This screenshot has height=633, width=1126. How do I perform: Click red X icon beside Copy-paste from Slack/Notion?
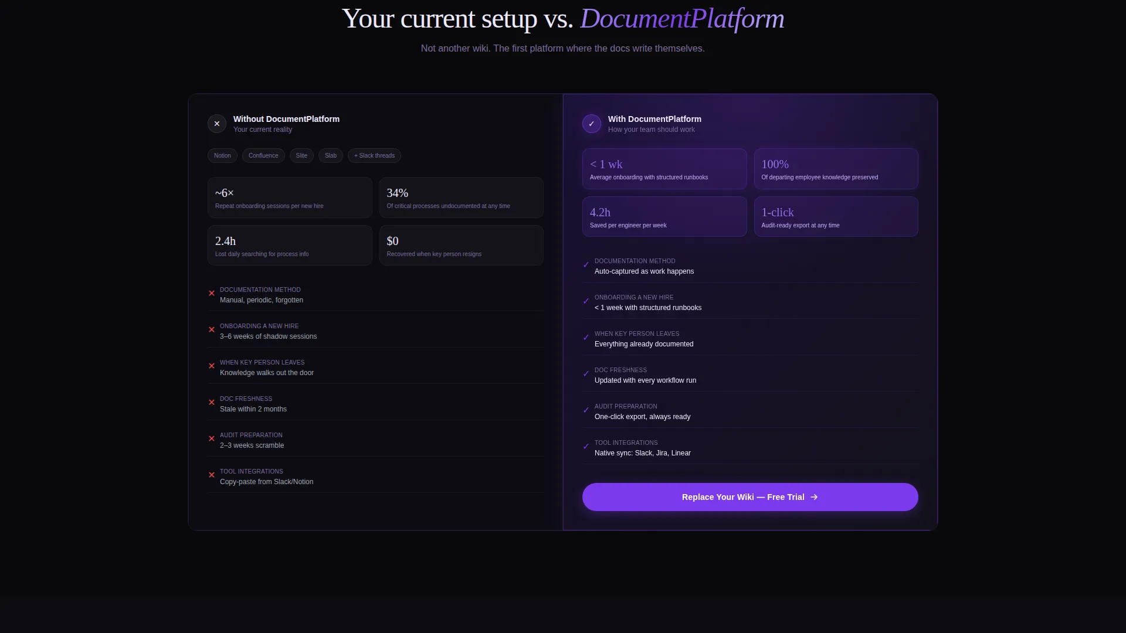click(212, 475)
